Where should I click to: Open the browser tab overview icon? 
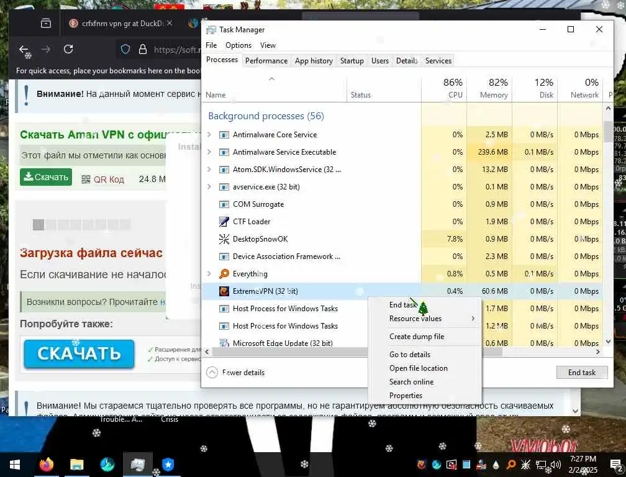tap(46, 24)
